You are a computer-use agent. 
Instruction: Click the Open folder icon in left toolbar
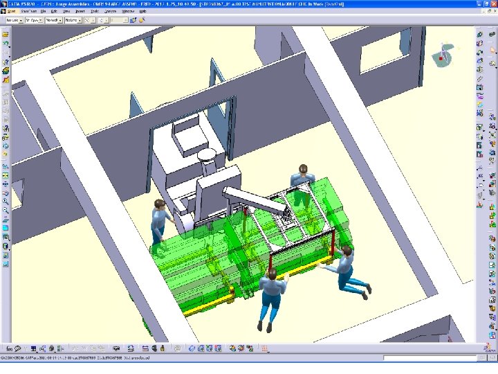pyautogui.click(x=6, y=35)
